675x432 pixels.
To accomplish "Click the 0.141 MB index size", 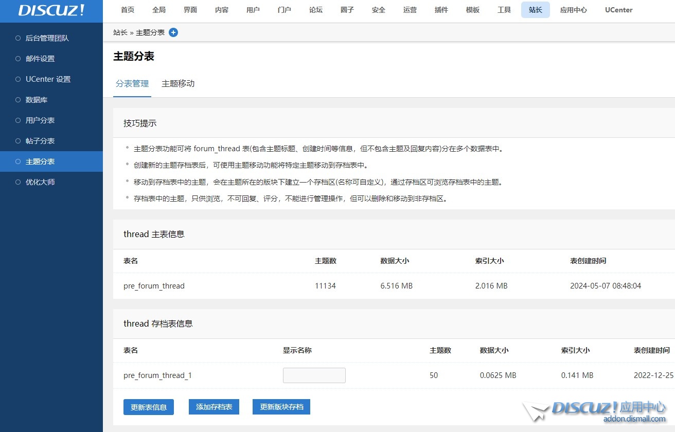I will pyautogui.click(x=577, y=375).
